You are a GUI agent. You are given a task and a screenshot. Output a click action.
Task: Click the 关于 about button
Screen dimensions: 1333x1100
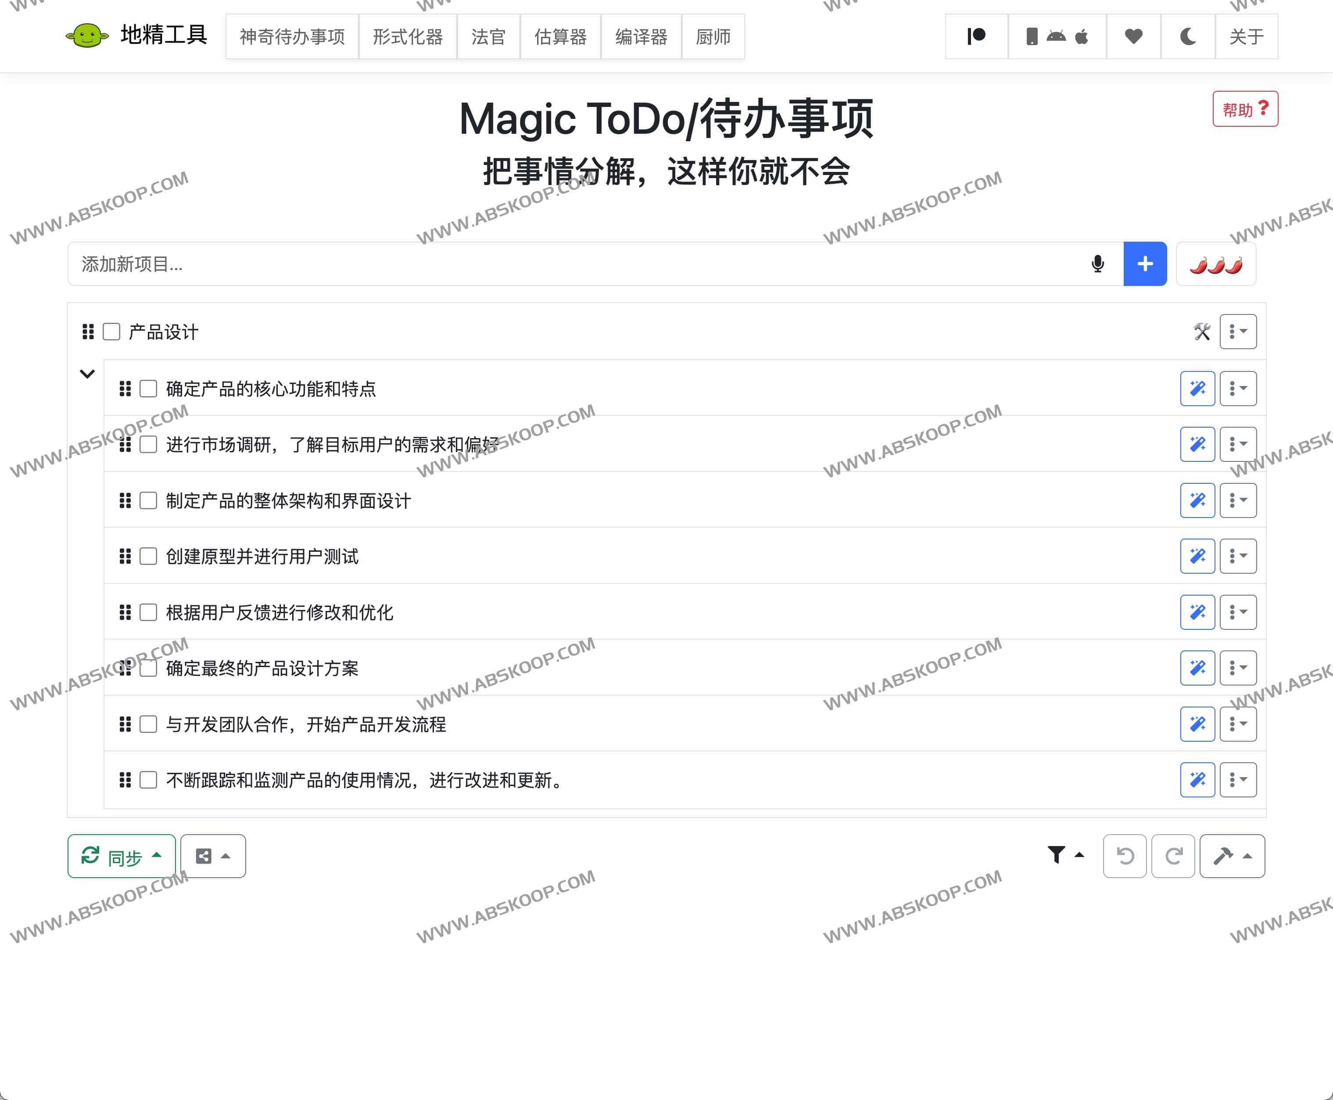1246,37
